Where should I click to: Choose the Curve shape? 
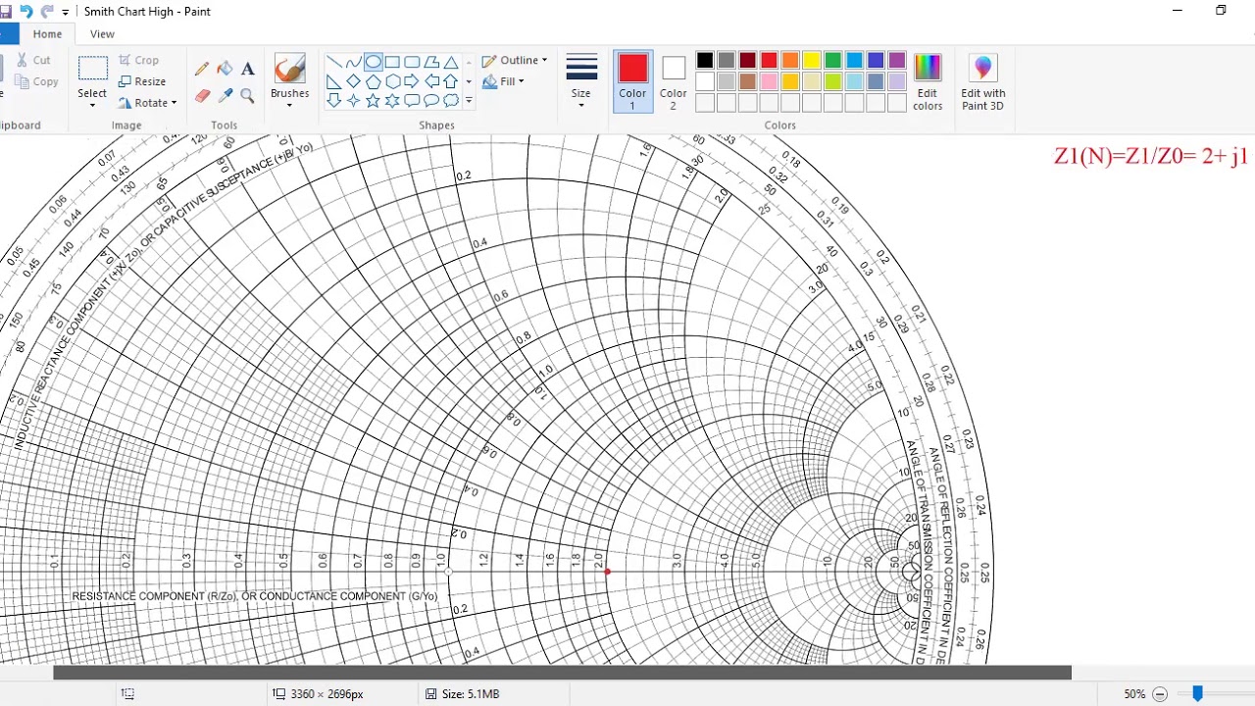[353, 62]
